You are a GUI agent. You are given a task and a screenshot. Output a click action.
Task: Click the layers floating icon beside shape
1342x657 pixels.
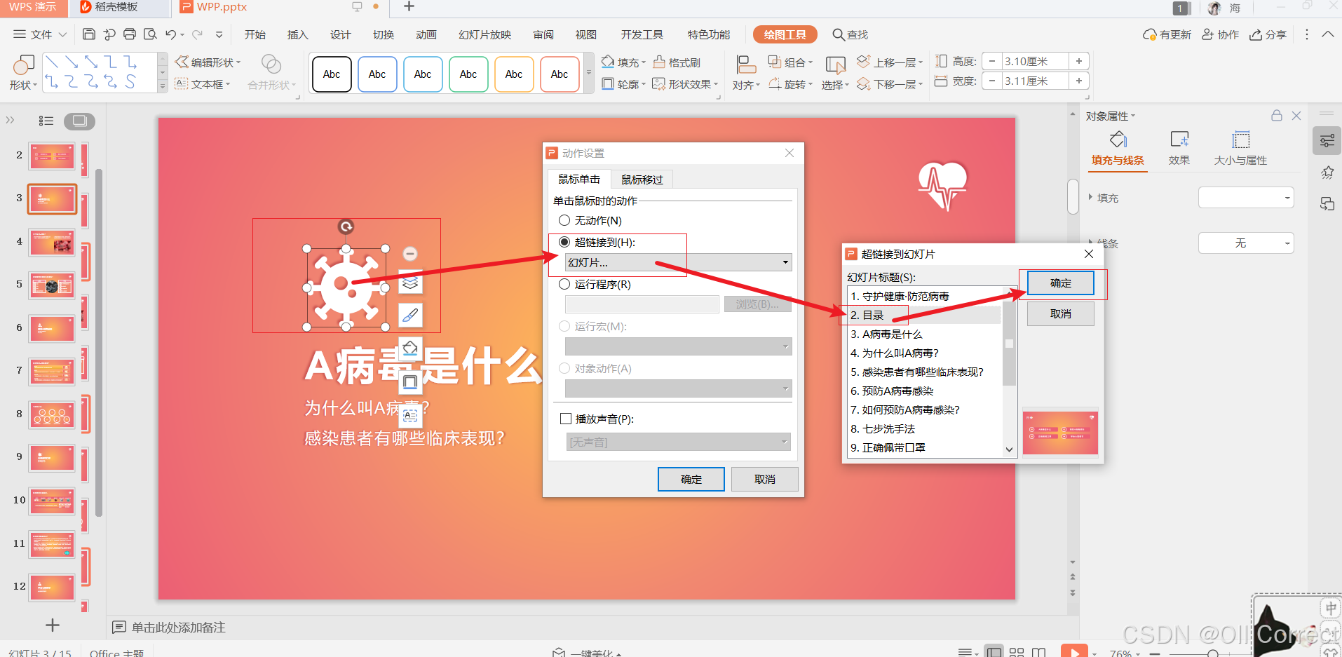[410, 283]
